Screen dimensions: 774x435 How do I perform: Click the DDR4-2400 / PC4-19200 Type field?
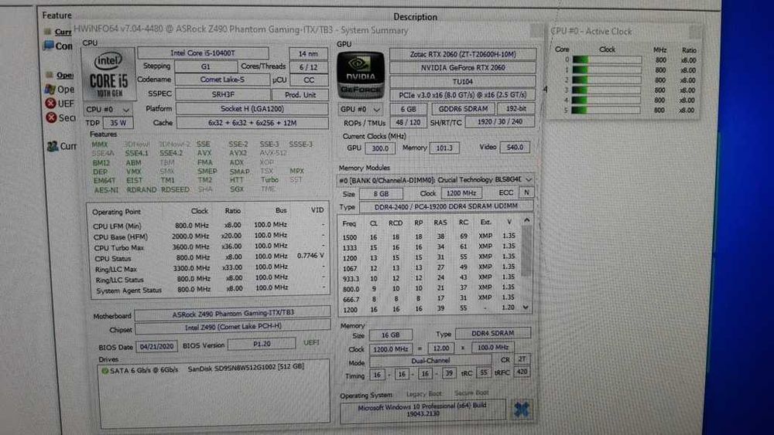pyautogui.click(x=447, y=206)
